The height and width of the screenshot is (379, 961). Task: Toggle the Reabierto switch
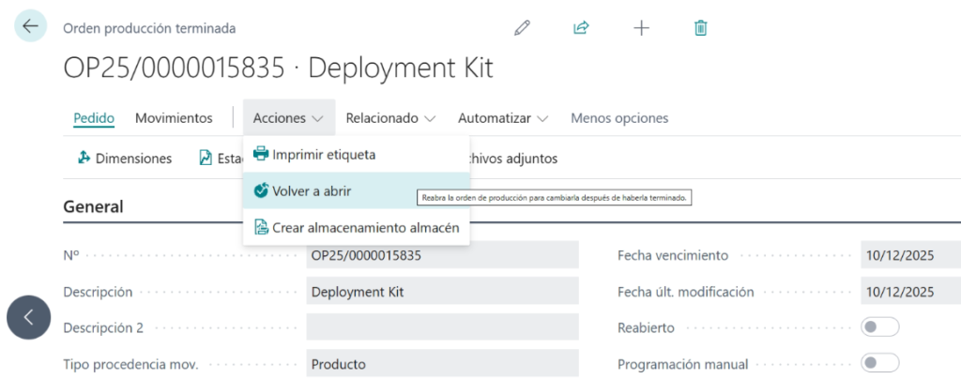[x=879, y=327]
